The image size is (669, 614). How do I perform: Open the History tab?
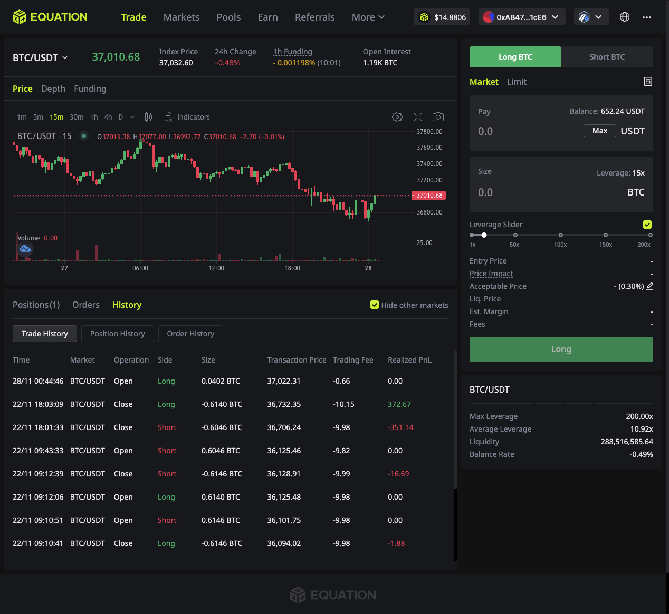click(127, 305)
